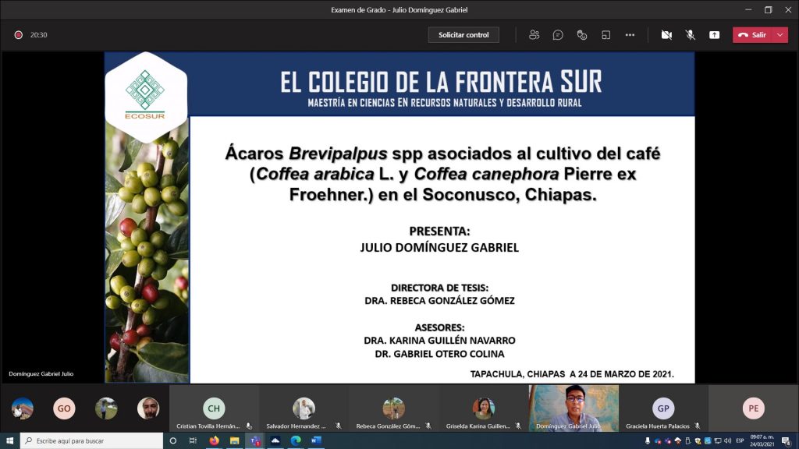This screenshot has height=449, width=799.
Task: Click the volume speaker tray icon
Action: [728, 441]
